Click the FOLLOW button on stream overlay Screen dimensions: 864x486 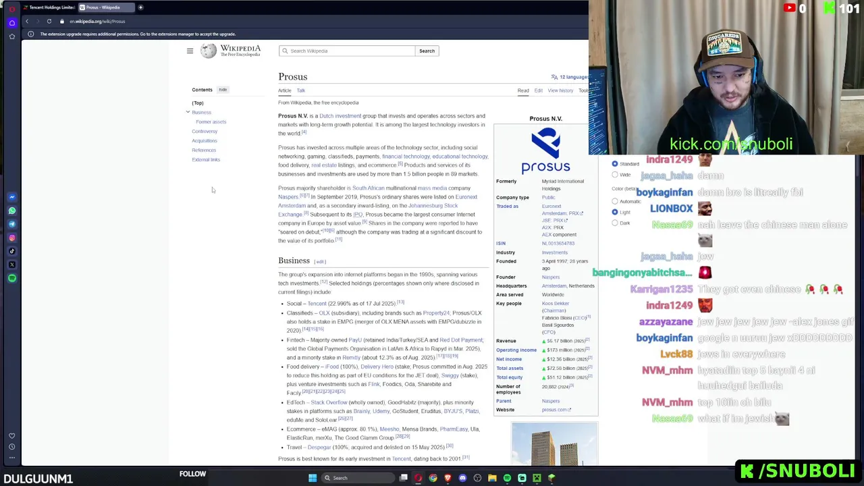pos(192,474)
